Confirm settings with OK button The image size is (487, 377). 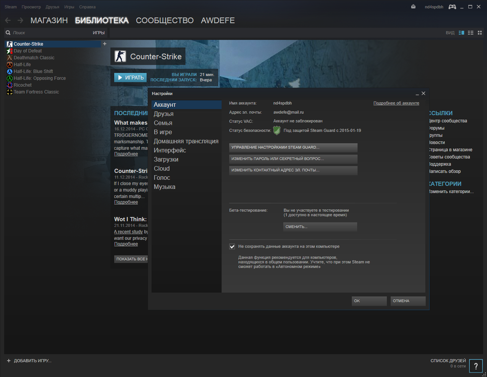click(x=369, y=301)
